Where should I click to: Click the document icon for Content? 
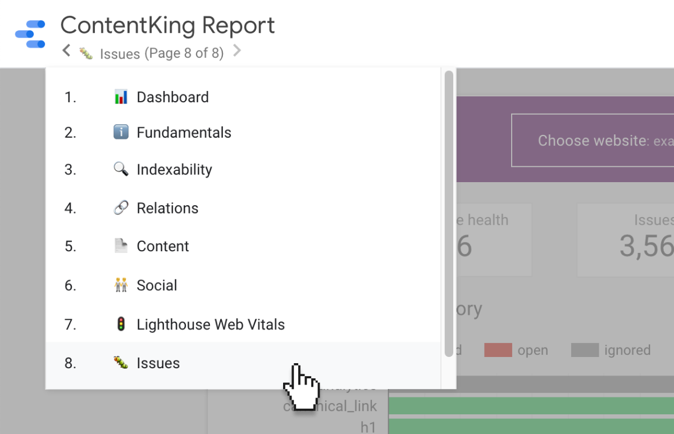pos(121,246)
